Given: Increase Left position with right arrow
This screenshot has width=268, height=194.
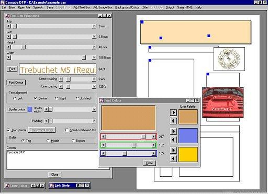Looking at the screenshot, I should pyautogui.click(x=94, y=36).
